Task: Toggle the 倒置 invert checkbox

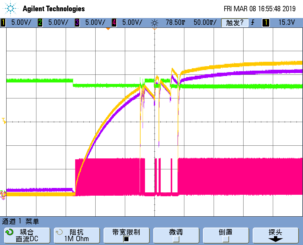Action: [x=226, y=239]
